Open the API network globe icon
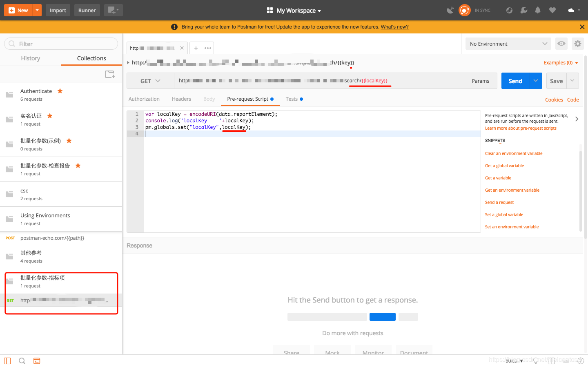588x367 pixels. click(509, 10)
